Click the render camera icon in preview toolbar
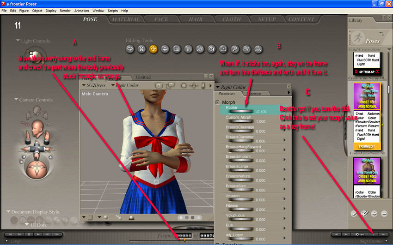The width and height of the screenshot is (393, 245). pyautogui.click(x=159, y=85)
